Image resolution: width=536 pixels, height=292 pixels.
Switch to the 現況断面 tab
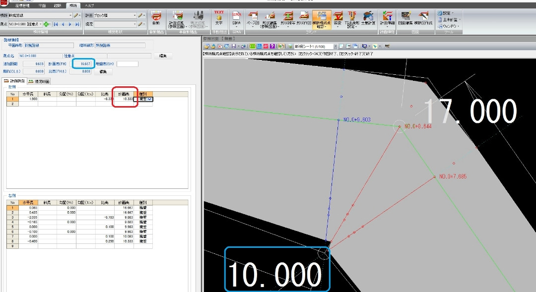pyautogui.click(x=39, y=81)
